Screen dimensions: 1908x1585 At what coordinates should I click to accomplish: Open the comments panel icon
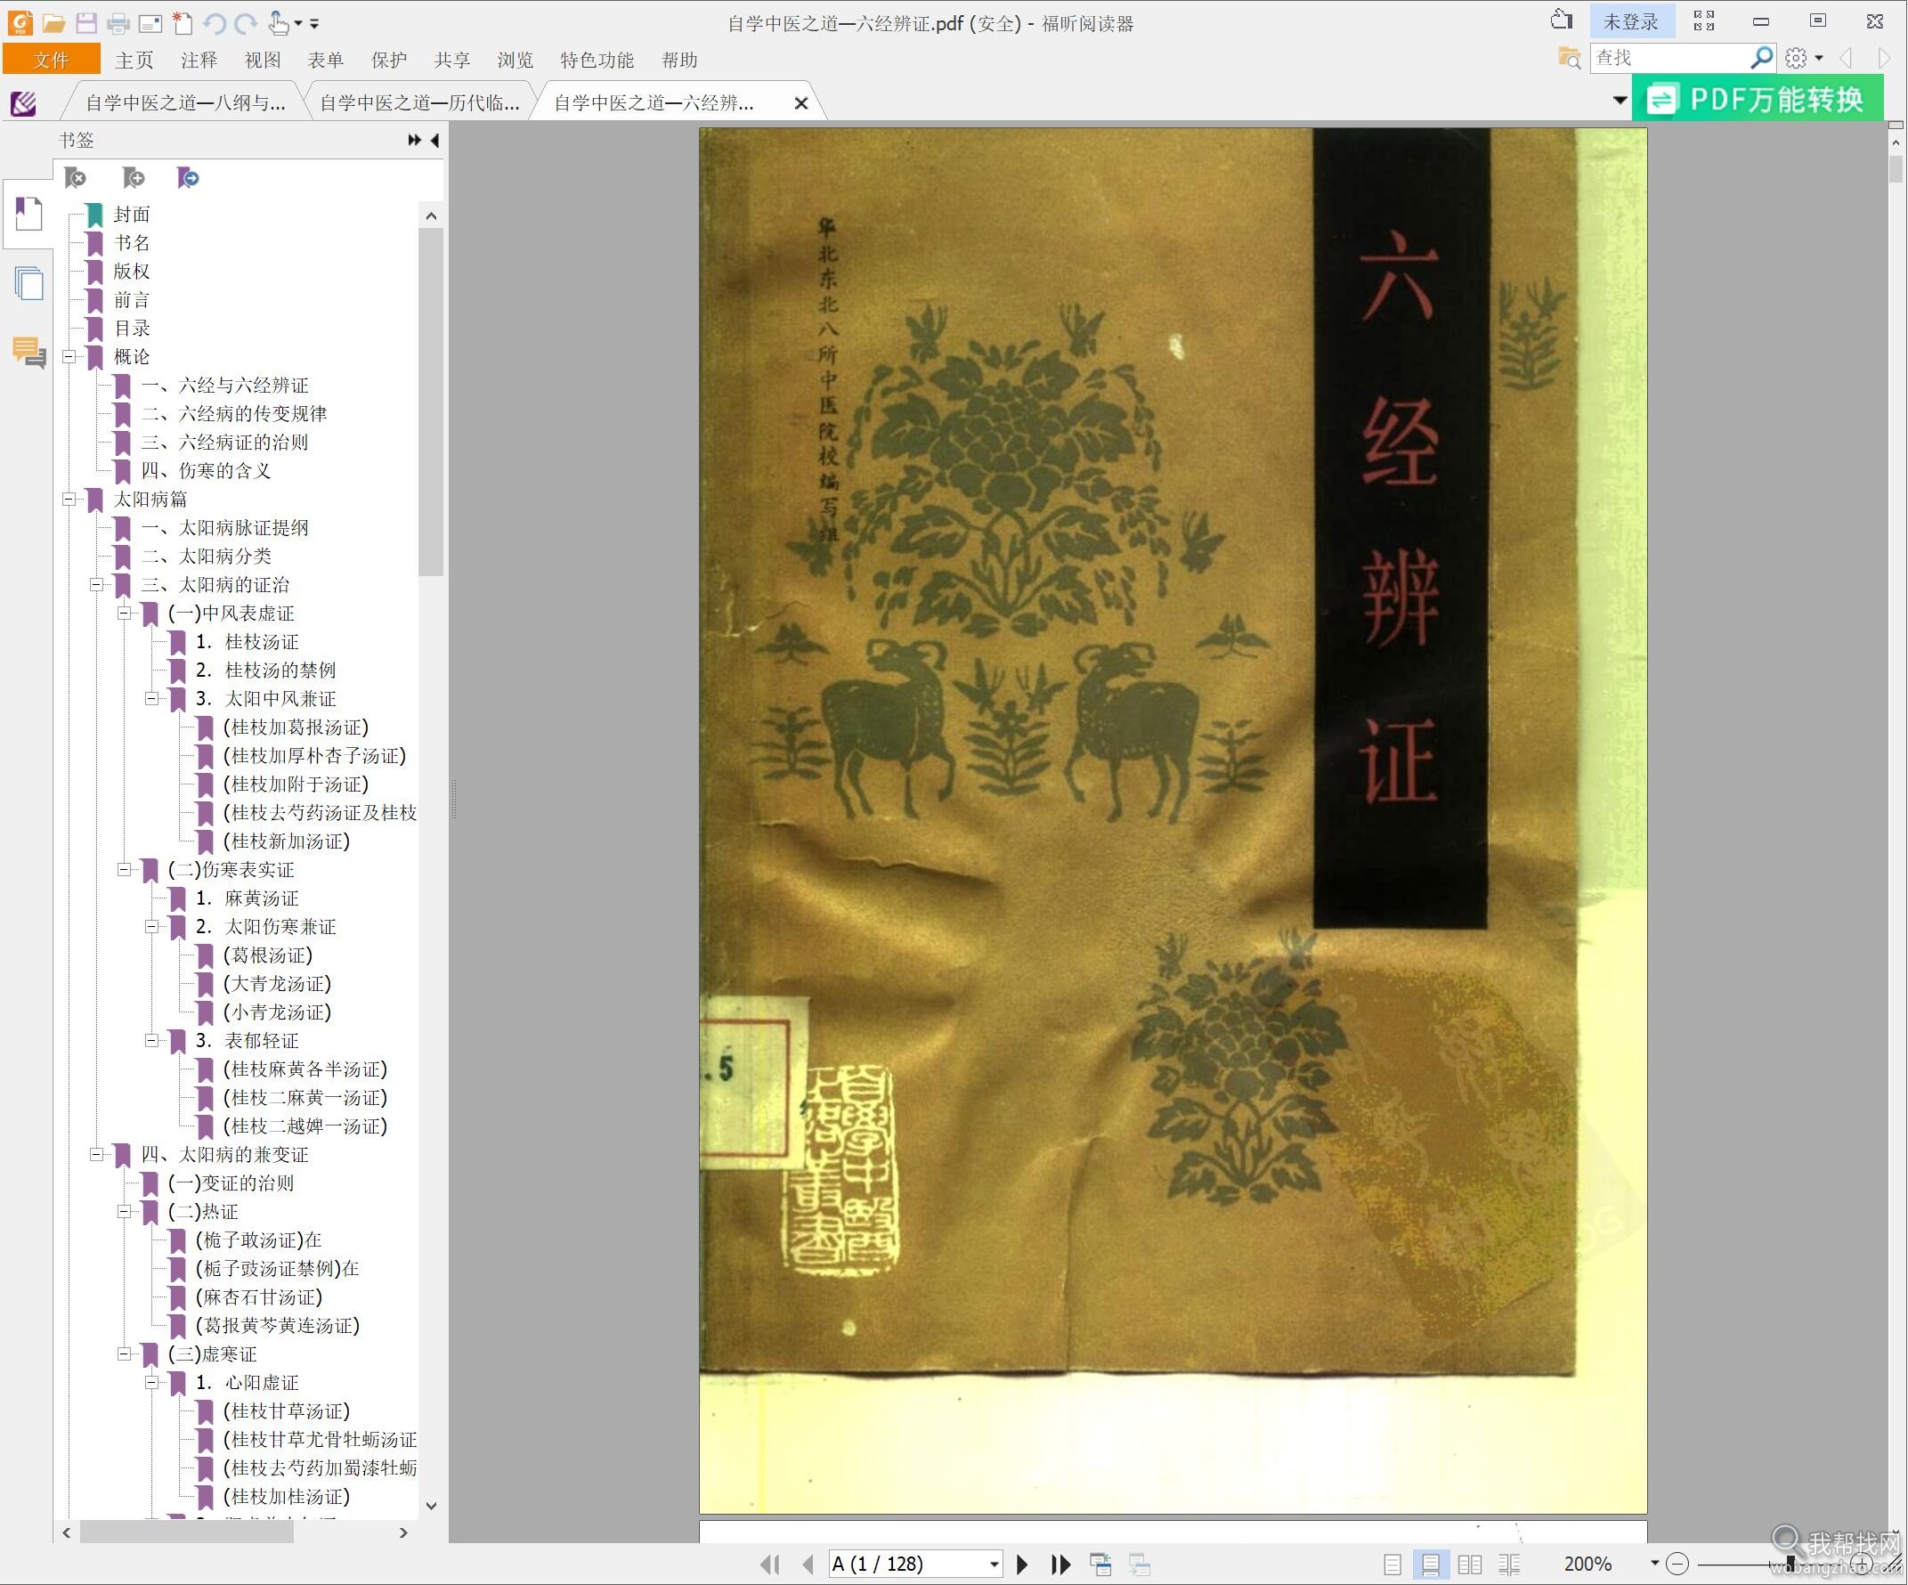click(x=29, y=353)
